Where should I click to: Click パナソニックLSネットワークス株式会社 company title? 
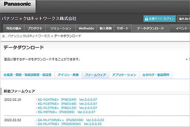[x=39, y=19]
